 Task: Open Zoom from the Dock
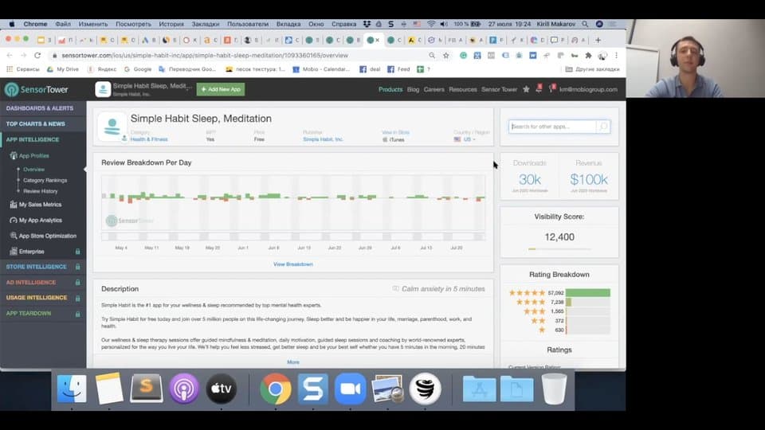351,389
